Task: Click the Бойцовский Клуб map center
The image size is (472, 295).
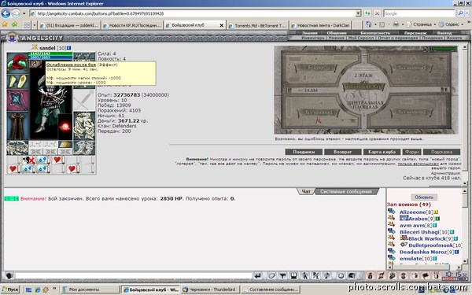Action: [x=364, y=87]
